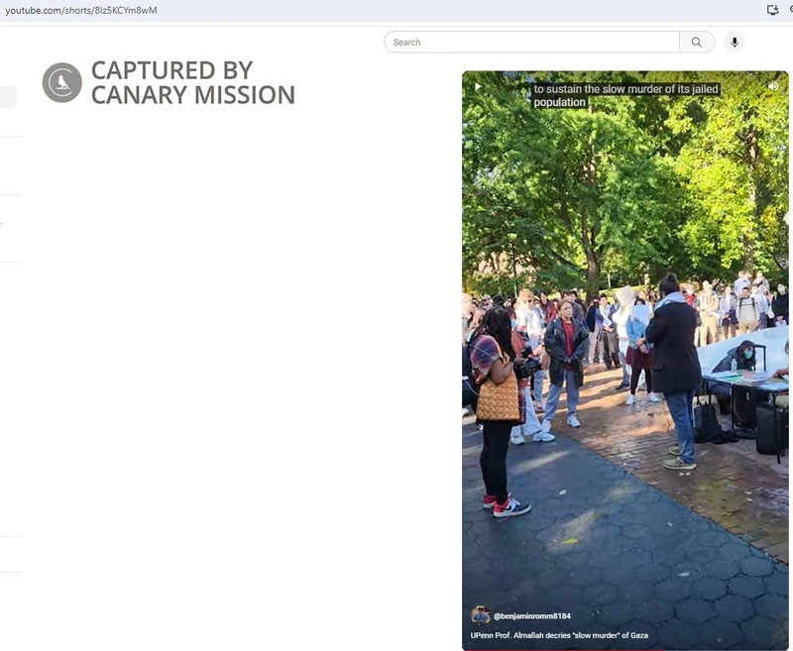
Task: Click the Canary Mission bird logo
Action: [x=62, y=82]
